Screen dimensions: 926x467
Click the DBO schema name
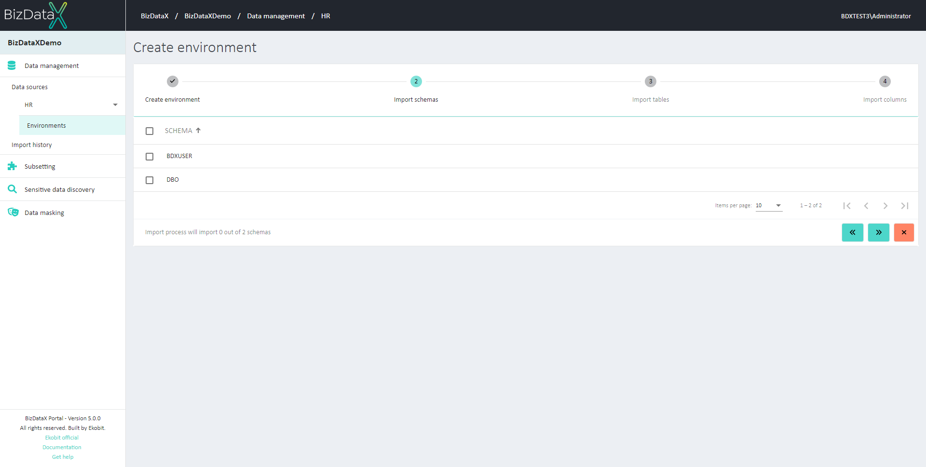[x=173, y=180]
